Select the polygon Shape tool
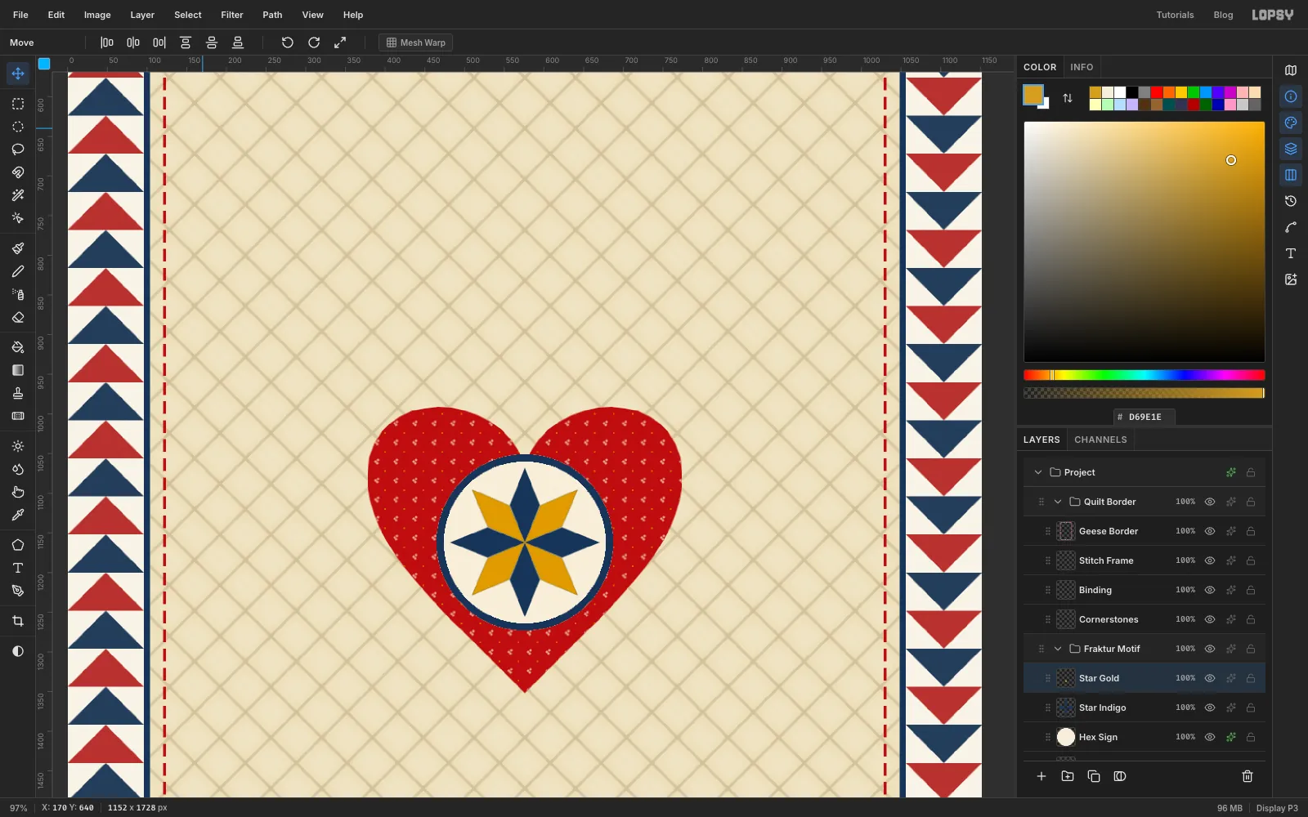Screen dimensions: 1308x817 18,545
